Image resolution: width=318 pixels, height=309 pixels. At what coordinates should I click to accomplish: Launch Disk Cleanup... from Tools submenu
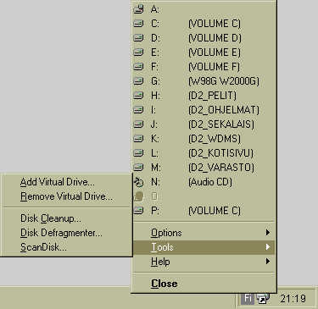[51, 218]
